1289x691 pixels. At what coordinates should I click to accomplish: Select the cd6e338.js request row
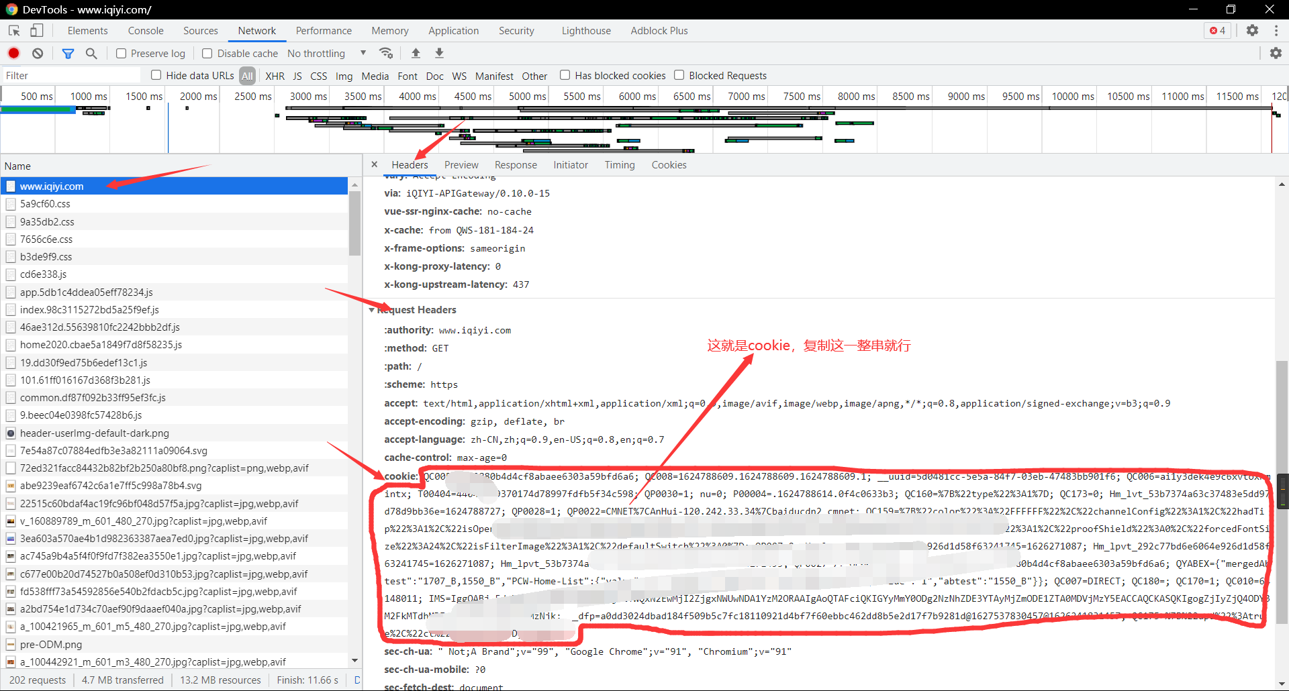[x=175, y=274]
